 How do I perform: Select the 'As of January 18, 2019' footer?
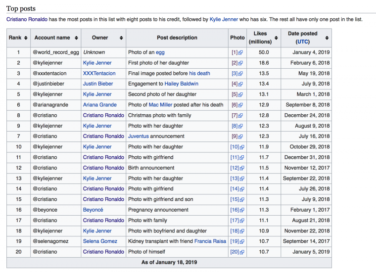pos(169,263)
